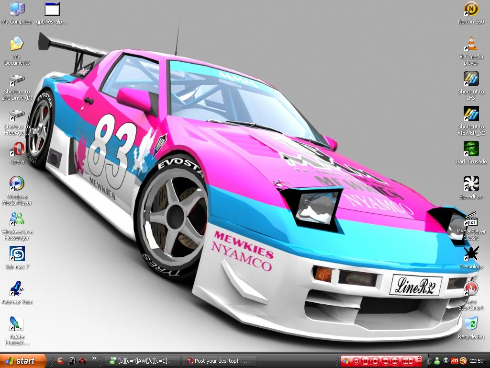Launch Windows Media Player desktop shortcut
Screen dimensions: 490x368
(17, 190)
